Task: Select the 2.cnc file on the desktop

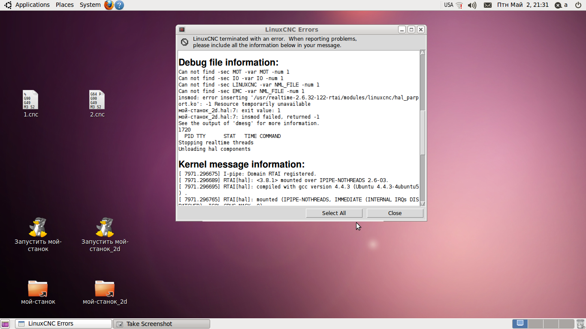Action: [97, 104]
